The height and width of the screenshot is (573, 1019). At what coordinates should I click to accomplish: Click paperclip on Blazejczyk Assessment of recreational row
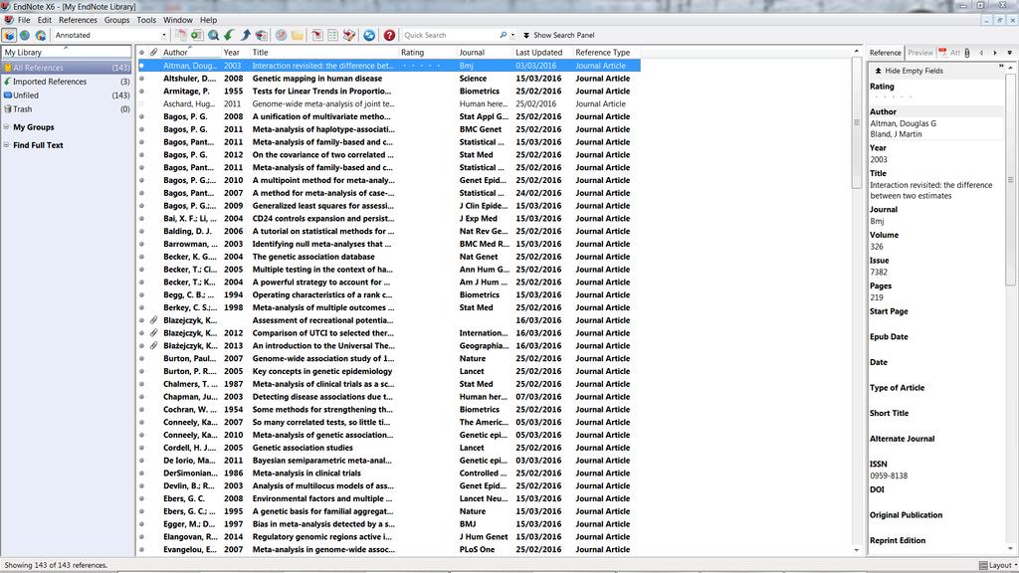(153, 320)
